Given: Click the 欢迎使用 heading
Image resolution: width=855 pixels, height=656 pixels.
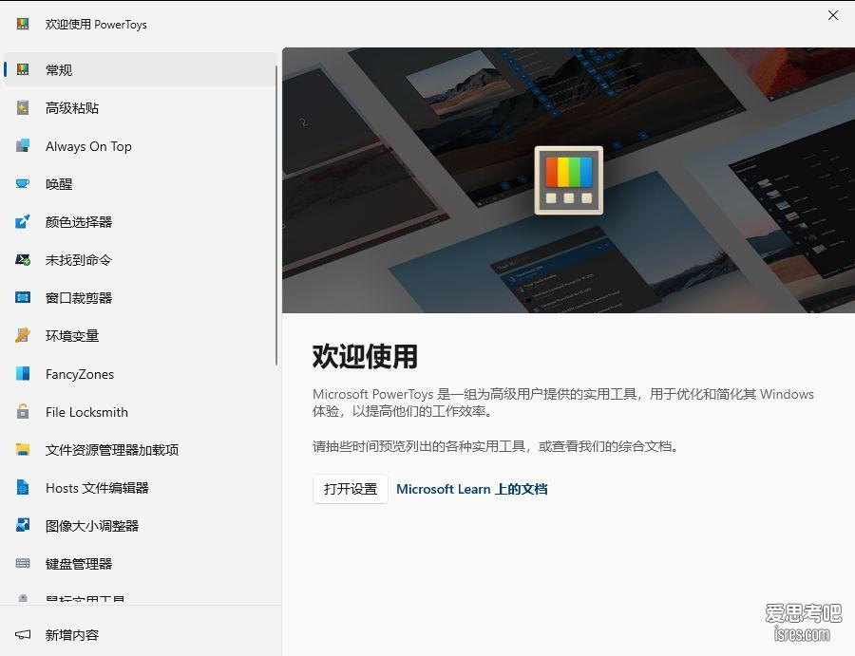Looking at the screenshot, I should click(x=365, y=356).
